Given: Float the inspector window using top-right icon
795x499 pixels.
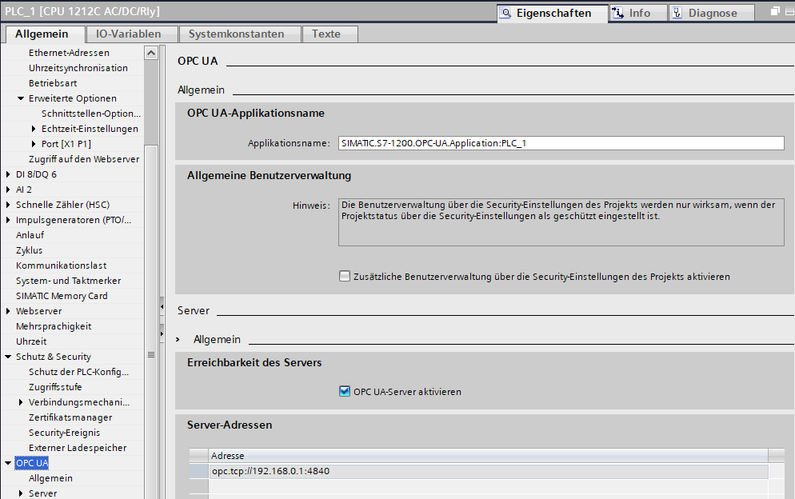Looking at the screenshot, I should (775, 11).
